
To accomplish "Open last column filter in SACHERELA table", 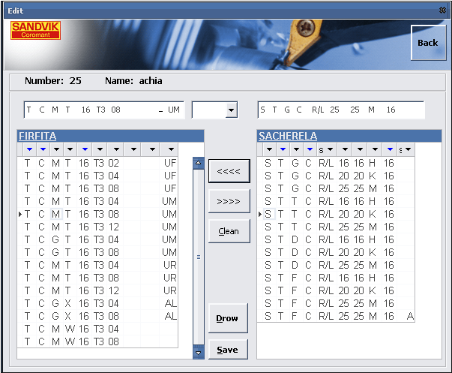I will [x=408, y=150].
